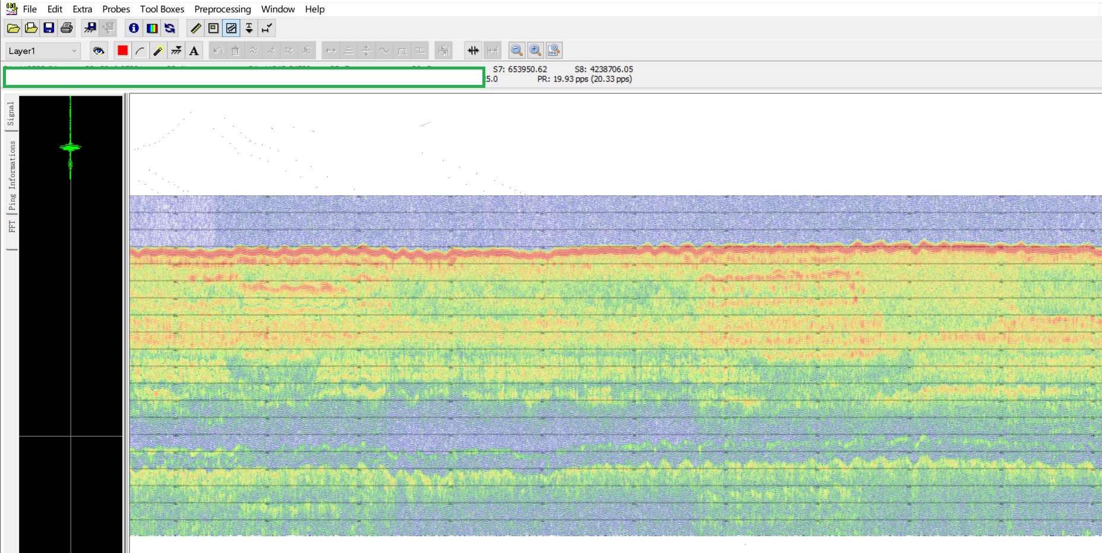Open the Help menu
The height and width of the screenshot is (553, 1102).
click(x=315, y=9)
